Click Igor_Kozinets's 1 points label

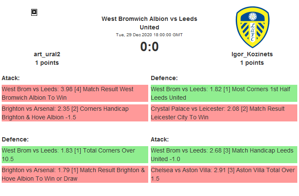coord(252,63)
